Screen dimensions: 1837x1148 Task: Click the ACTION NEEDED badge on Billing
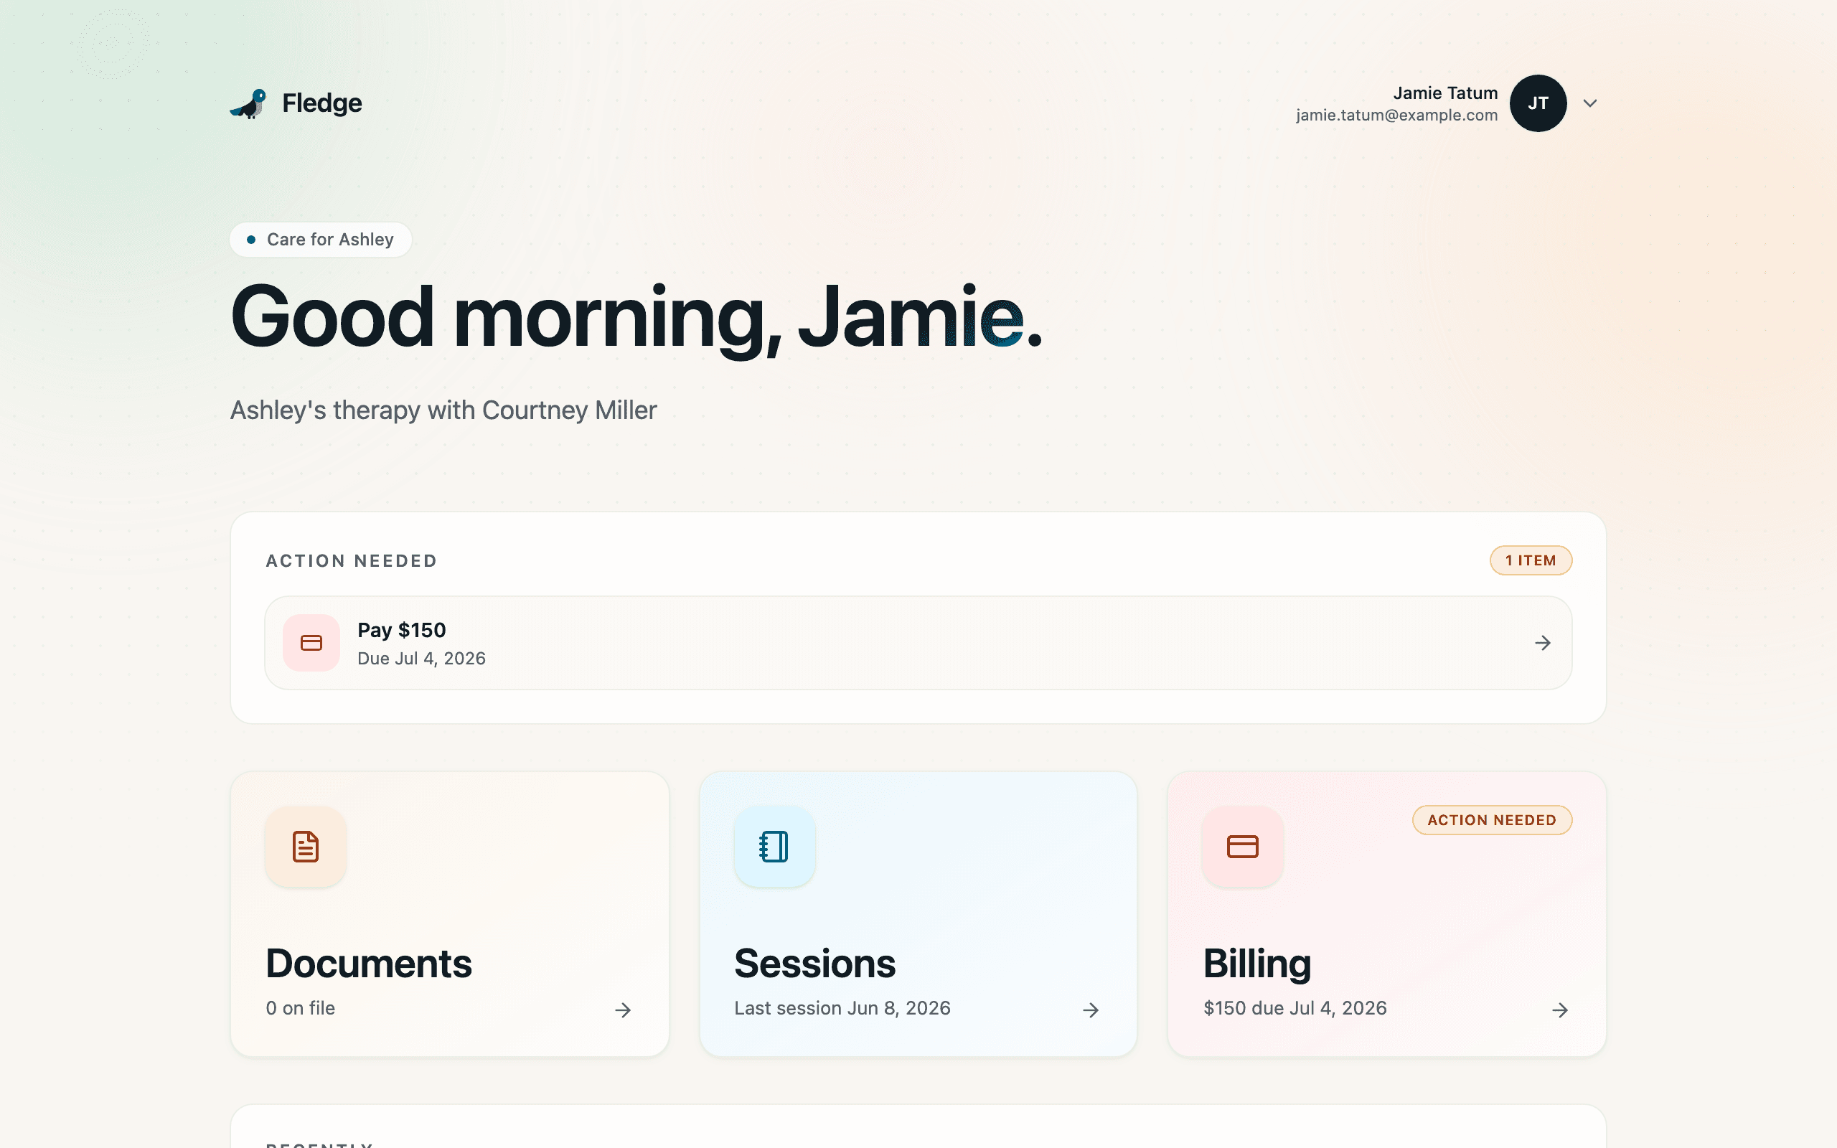[1492, 820]
